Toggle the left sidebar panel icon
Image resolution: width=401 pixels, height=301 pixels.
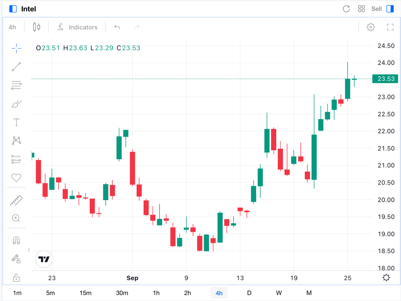pos(13,9)
